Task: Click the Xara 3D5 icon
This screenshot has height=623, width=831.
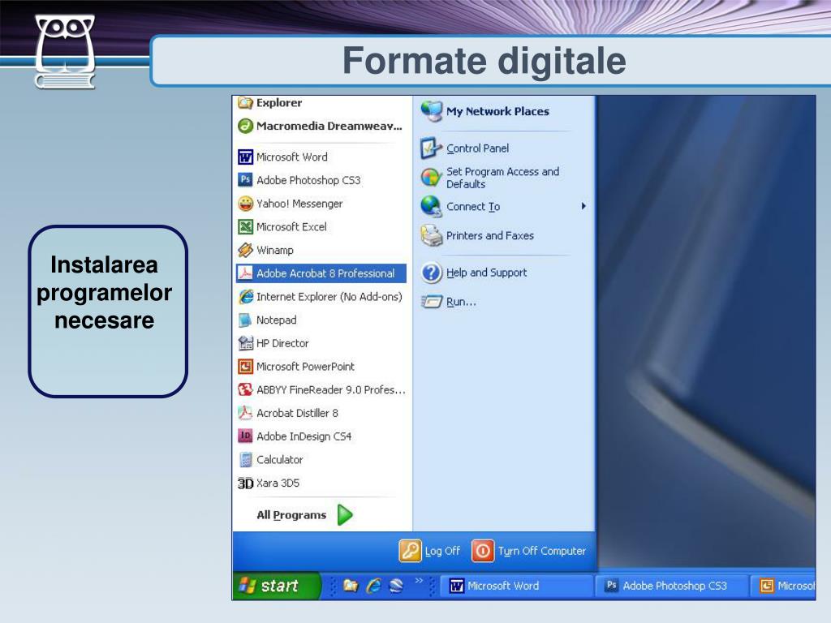Action: (x=245, y=483)
